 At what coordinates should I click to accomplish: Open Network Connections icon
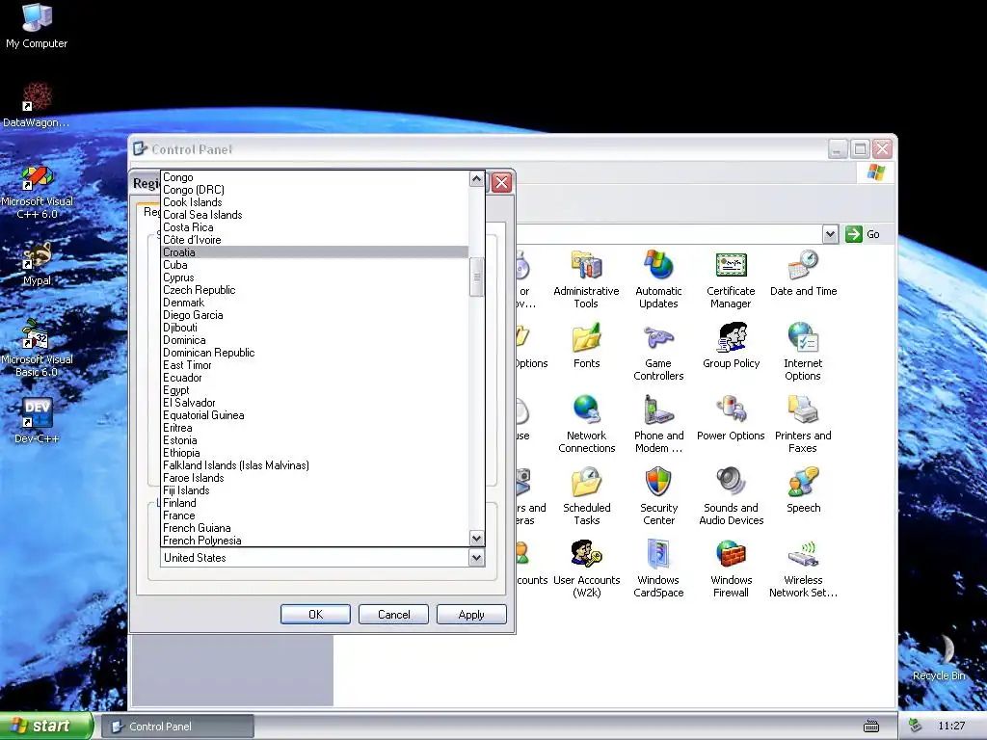tap(586, 424)
